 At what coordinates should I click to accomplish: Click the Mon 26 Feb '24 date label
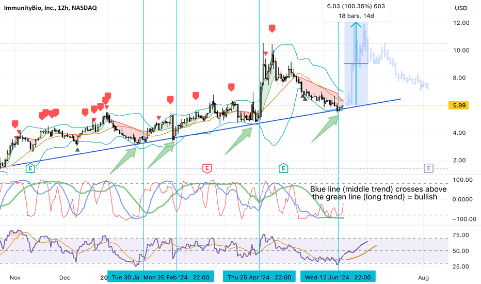pyautogui.click(x=177, y=277)
